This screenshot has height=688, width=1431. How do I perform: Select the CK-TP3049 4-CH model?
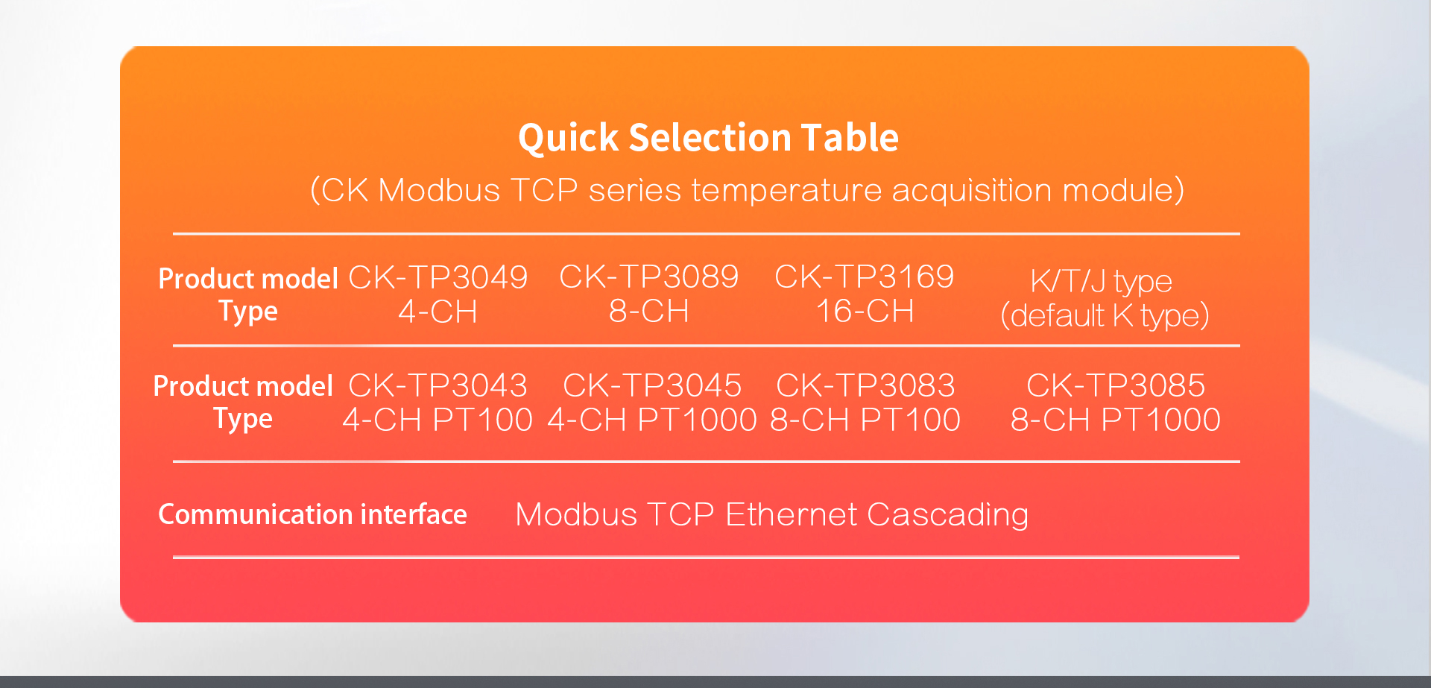point(437,294)
